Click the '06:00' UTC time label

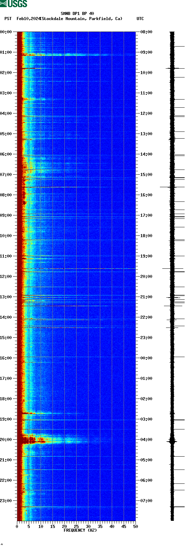tap(146, 480)
